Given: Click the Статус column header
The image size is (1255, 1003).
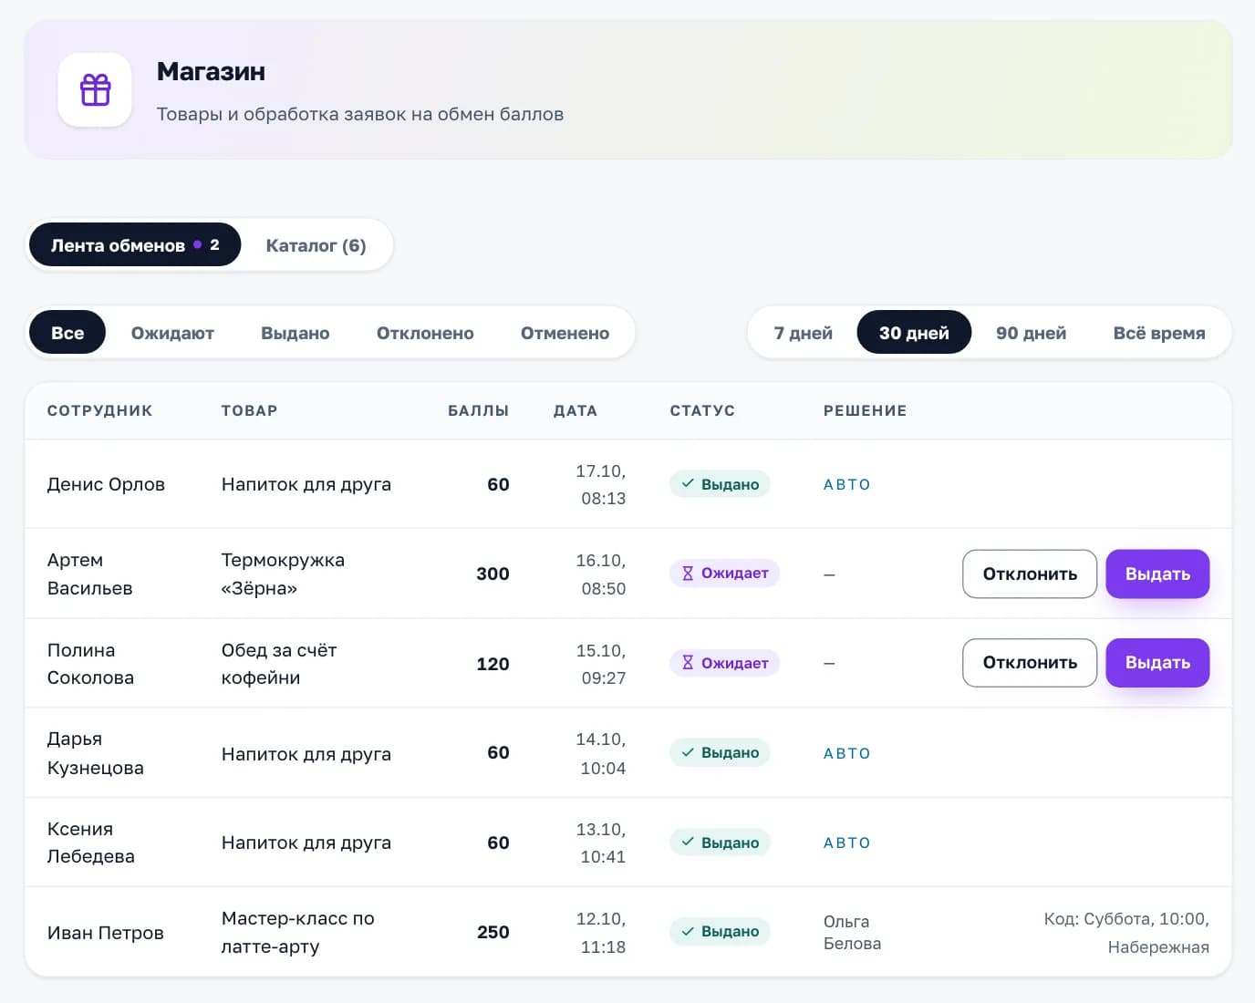Looking at the screenshot, I should point(702,410).
